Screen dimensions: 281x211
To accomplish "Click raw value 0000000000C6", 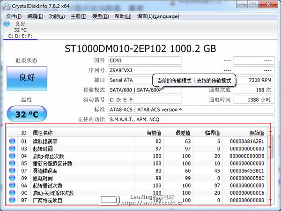I will (x=247, y=193).
